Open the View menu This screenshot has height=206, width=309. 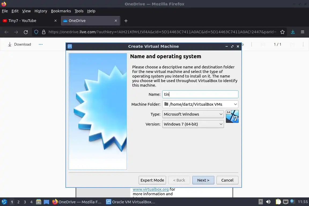pyautogui.click(x=26, y=11)
